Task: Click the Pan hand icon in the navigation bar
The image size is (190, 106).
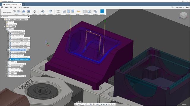Action: point(81,104)
